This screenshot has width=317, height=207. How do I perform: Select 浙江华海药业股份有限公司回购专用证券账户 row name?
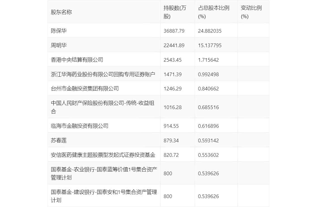tap(103, 74)
